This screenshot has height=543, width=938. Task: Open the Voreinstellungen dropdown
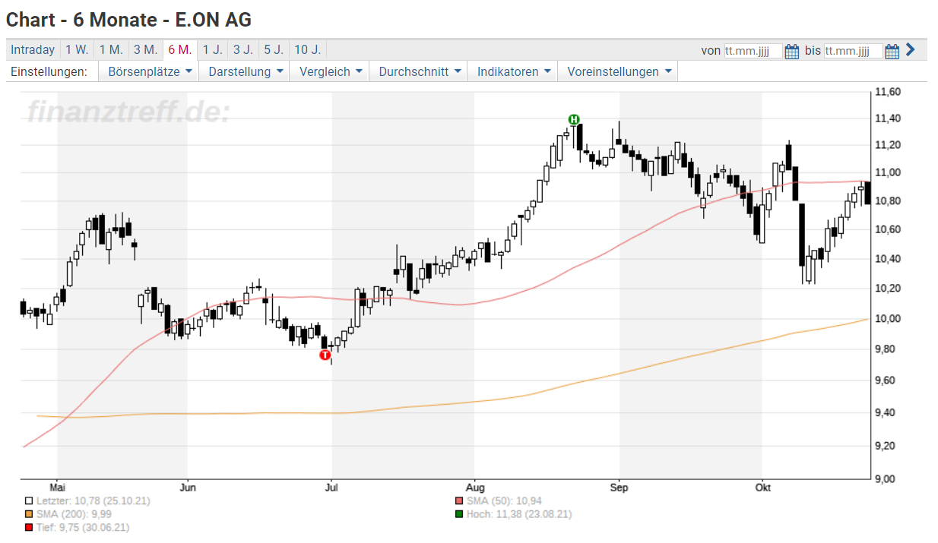(x=619, y=72)
